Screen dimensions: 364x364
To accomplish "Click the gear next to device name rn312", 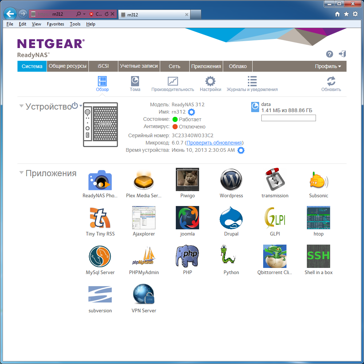I will point(191,112).
